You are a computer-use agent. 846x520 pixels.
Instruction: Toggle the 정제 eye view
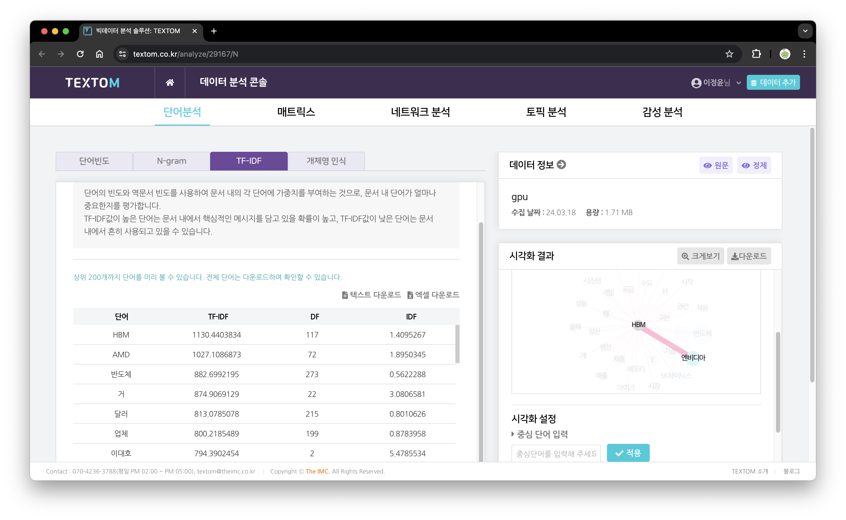(x=754, y=165)
